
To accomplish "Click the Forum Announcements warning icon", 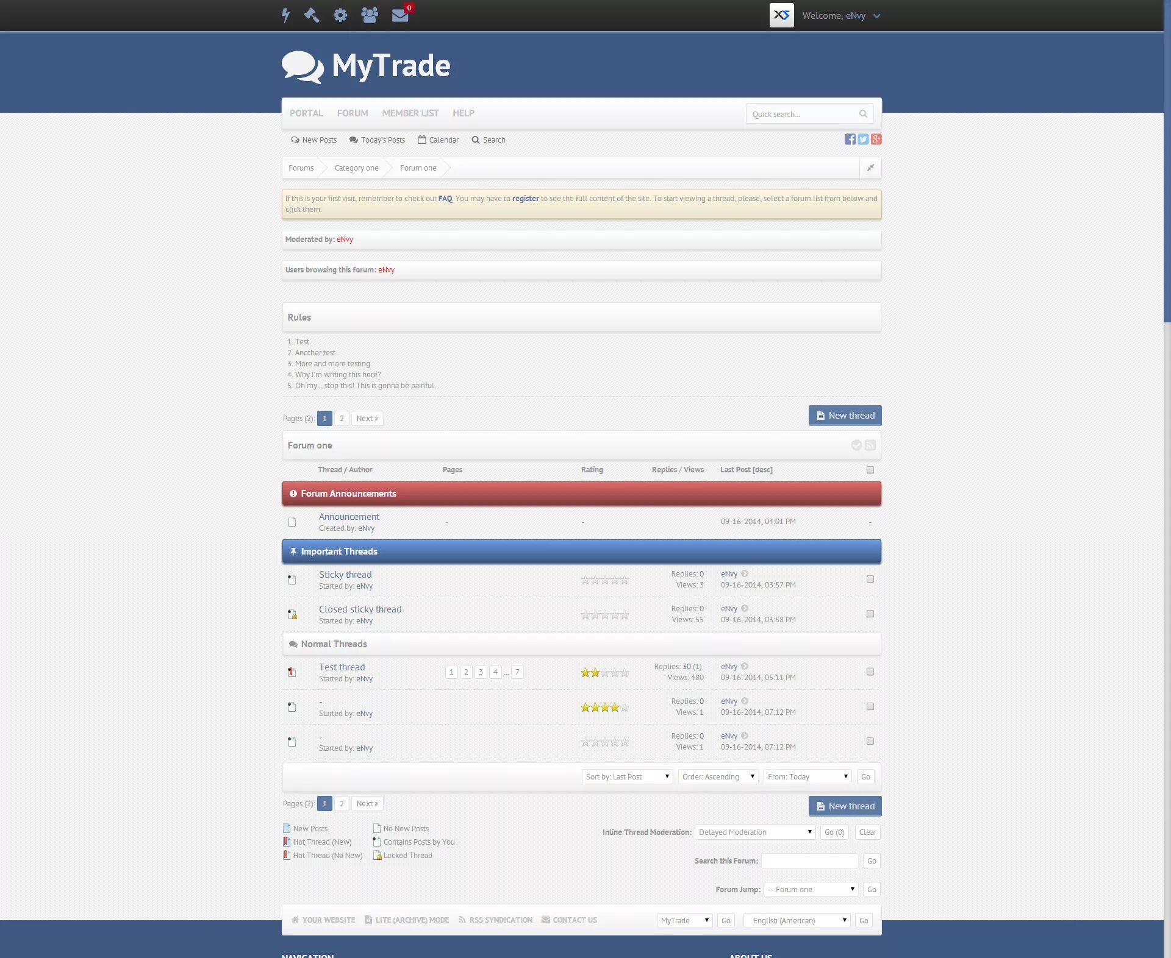I will (x=292, y=492).
